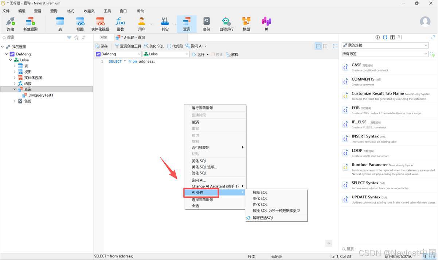This screenshot has width=438, height=260.
Task: Open the 函数 (Function) toolbar icon
Action: [120, 24]
